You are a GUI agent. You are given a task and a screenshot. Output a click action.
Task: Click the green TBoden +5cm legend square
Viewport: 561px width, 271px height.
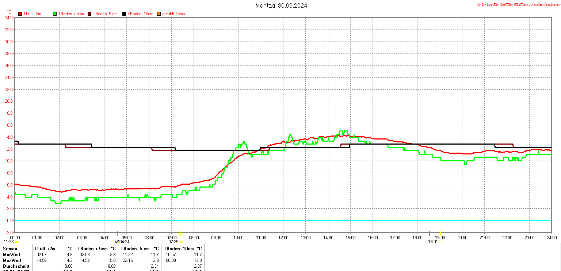pyautogui.click(x=55, y=14)
